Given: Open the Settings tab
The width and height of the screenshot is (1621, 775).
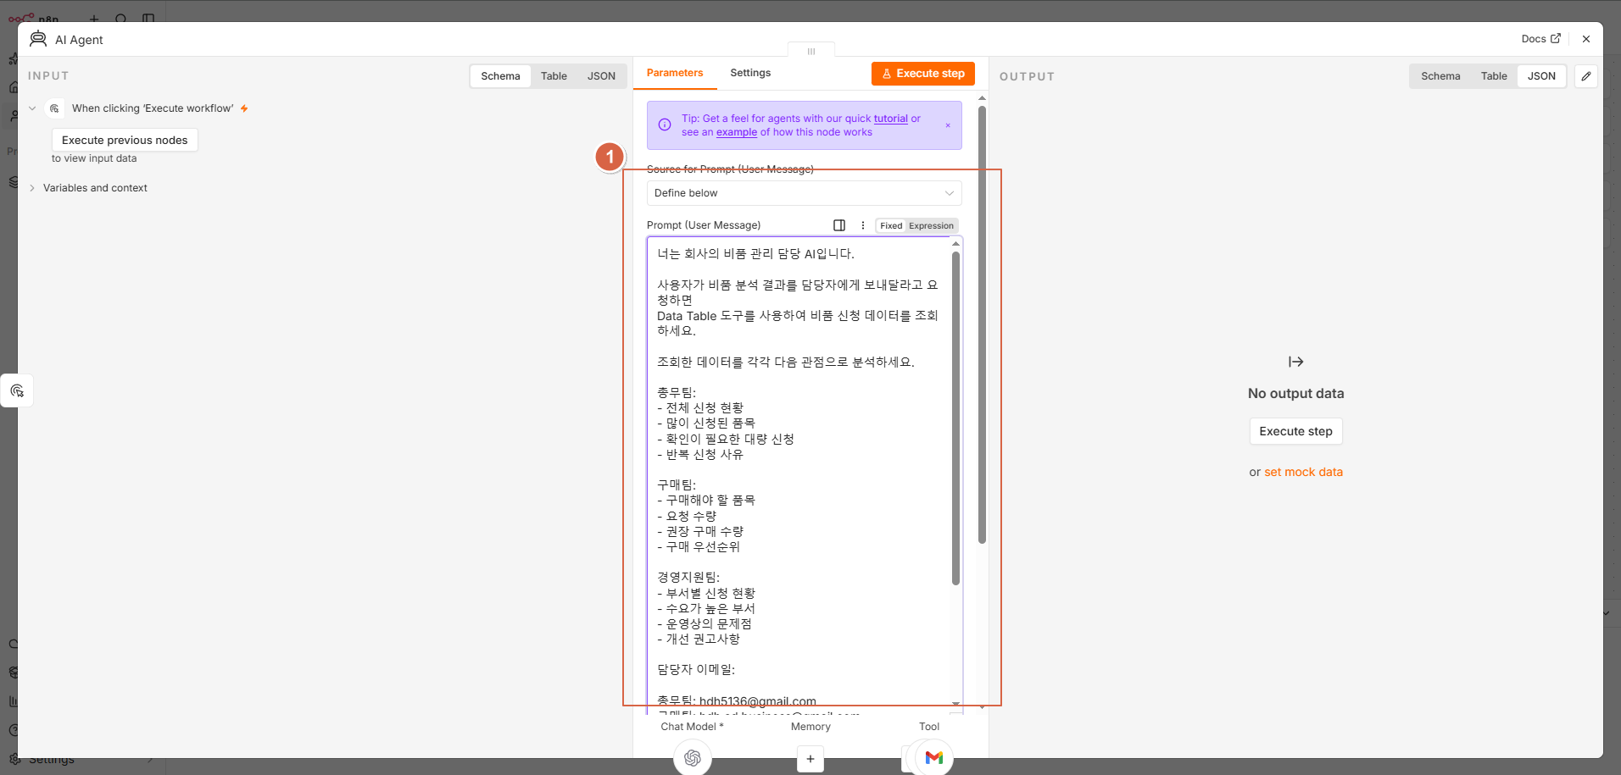Looking at the screenshot, I should [750, 73].
